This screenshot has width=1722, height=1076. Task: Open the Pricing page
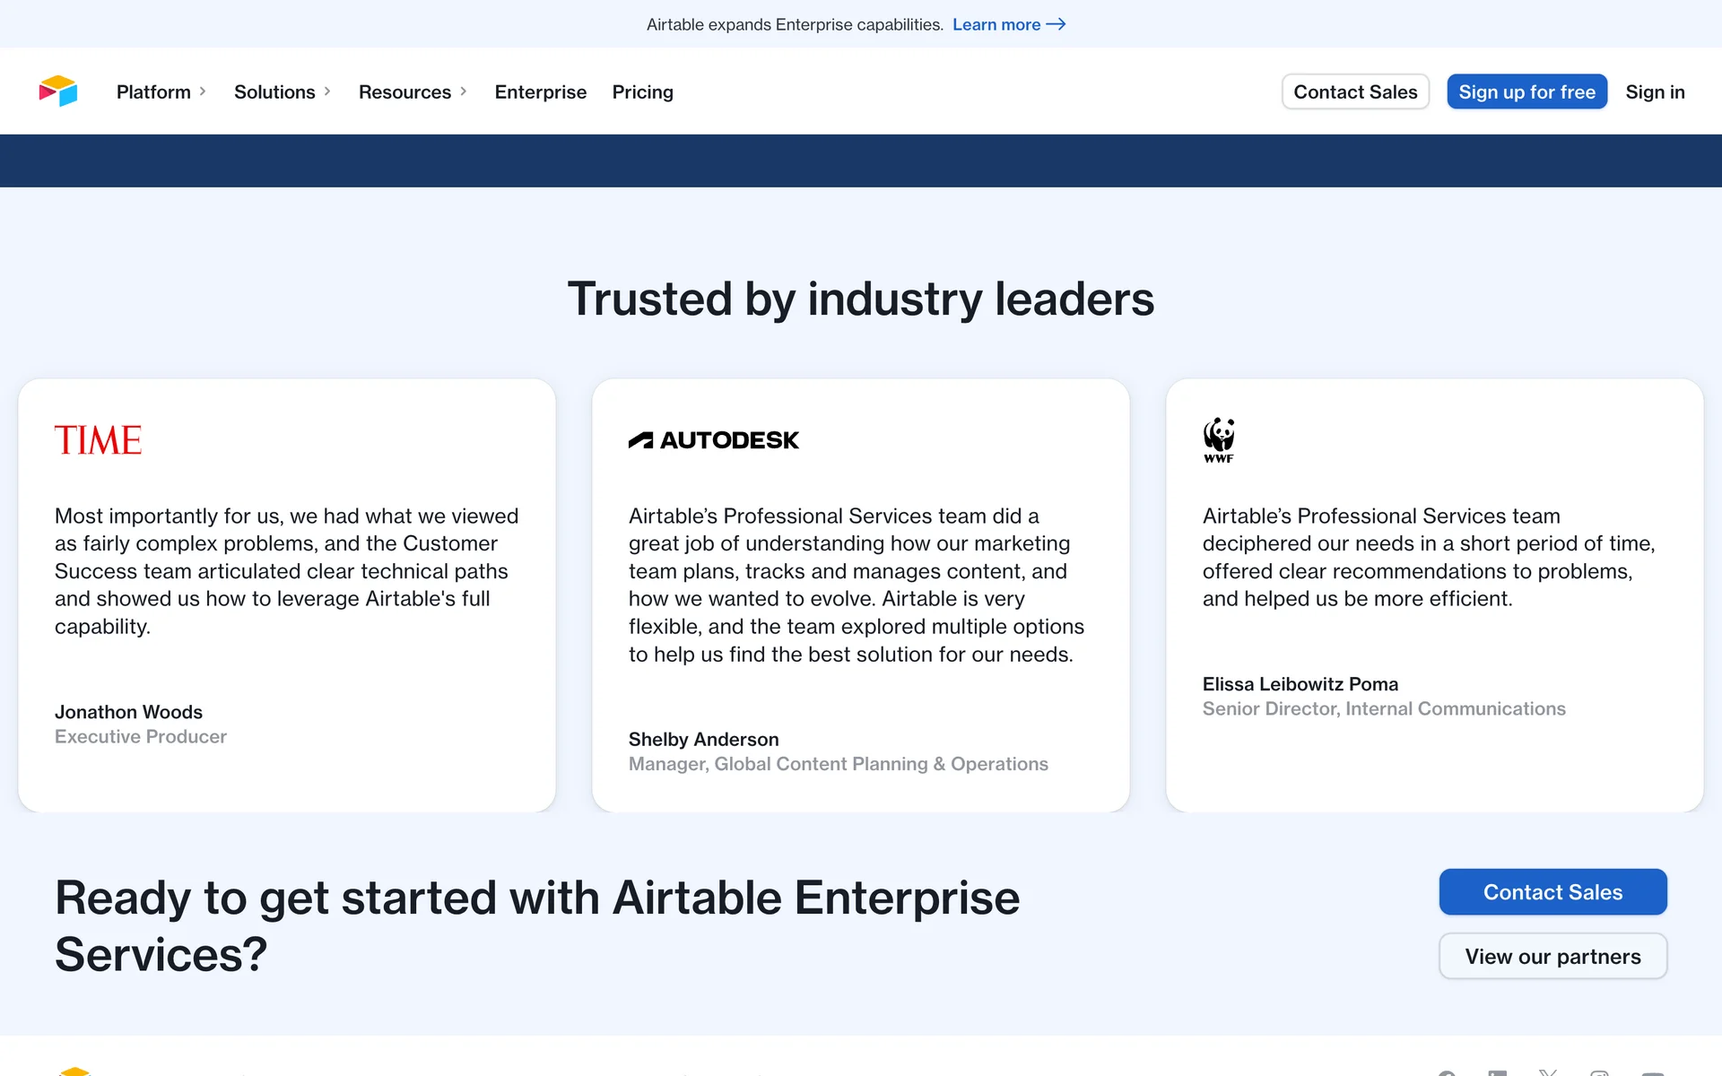pos(642,91)
